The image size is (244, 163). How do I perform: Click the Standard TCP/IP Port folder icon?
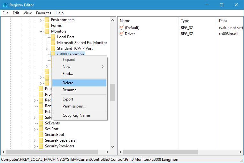(x=53, y=48)
